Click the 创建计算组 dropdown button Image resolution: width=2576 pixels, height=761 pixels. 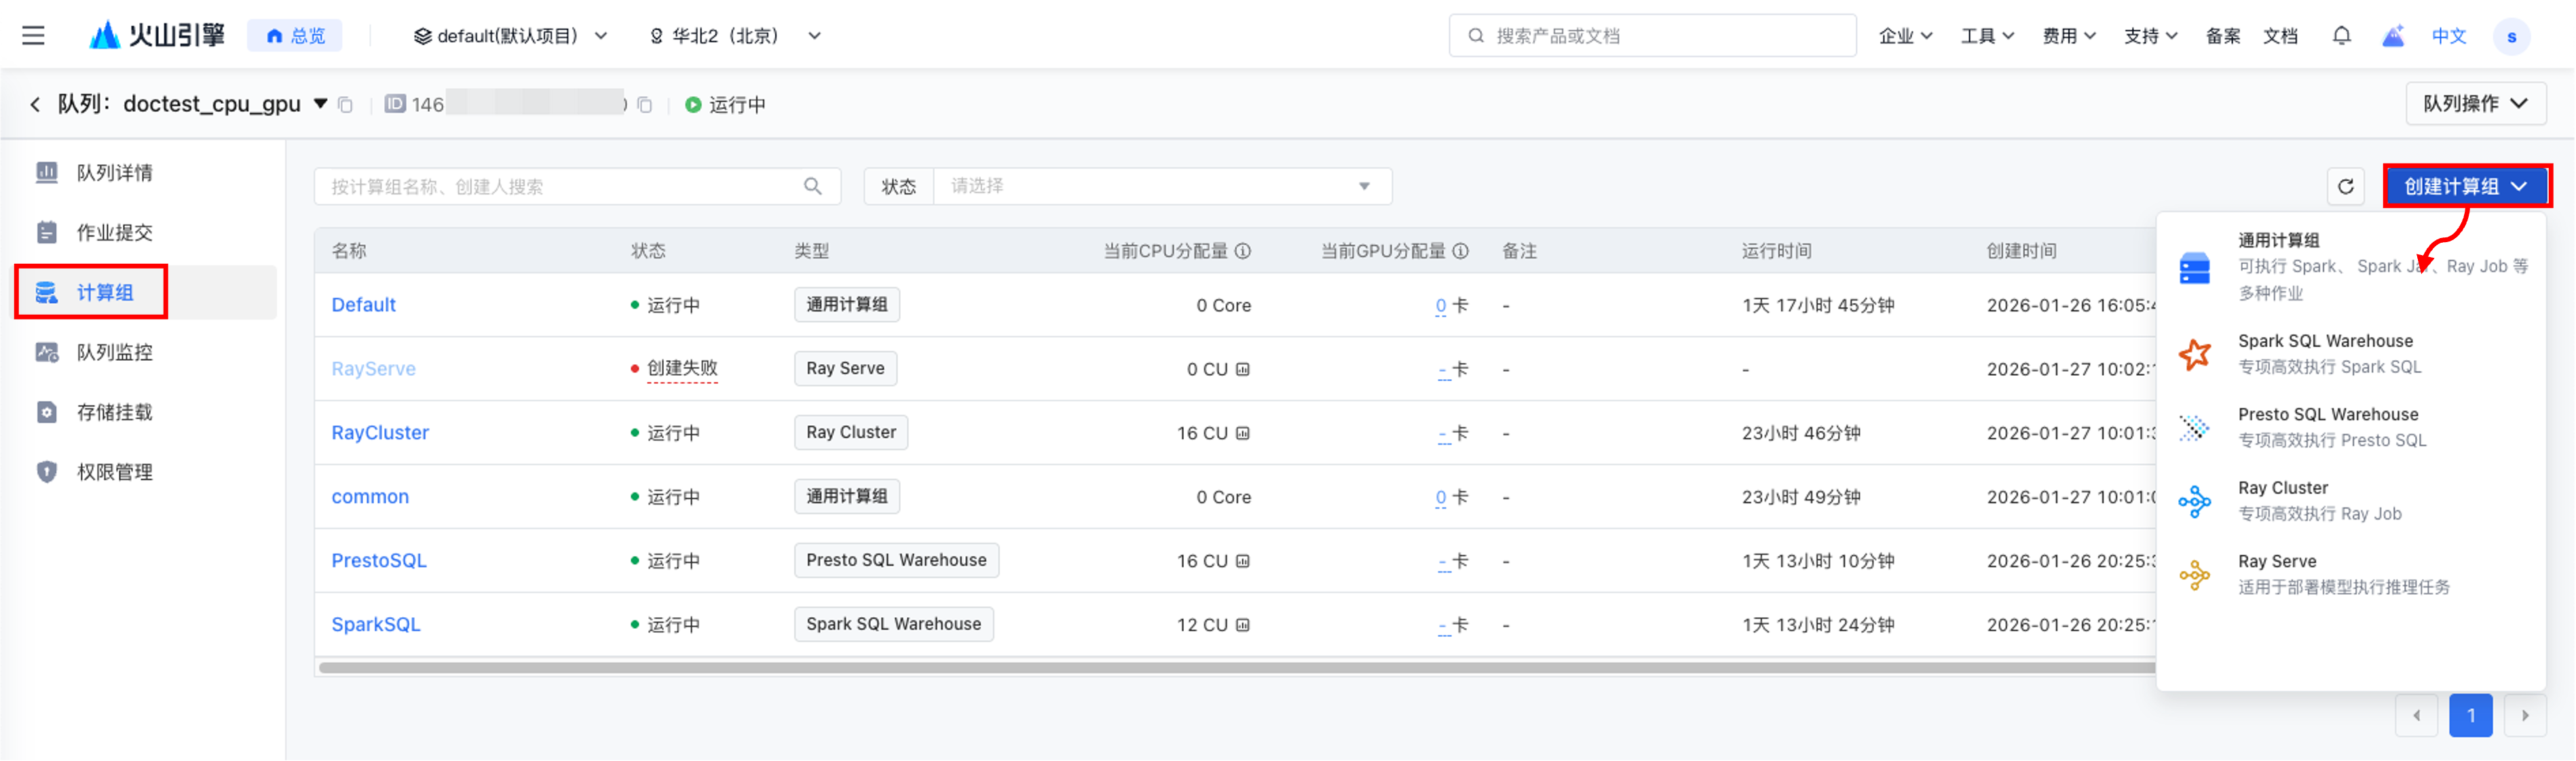coord(2466,187)
